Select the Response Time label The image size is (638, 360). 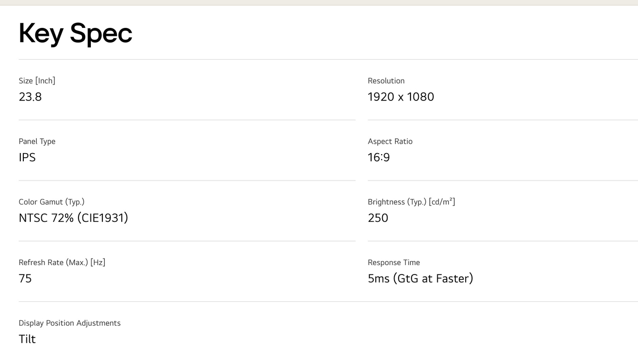tap(394, 263)
